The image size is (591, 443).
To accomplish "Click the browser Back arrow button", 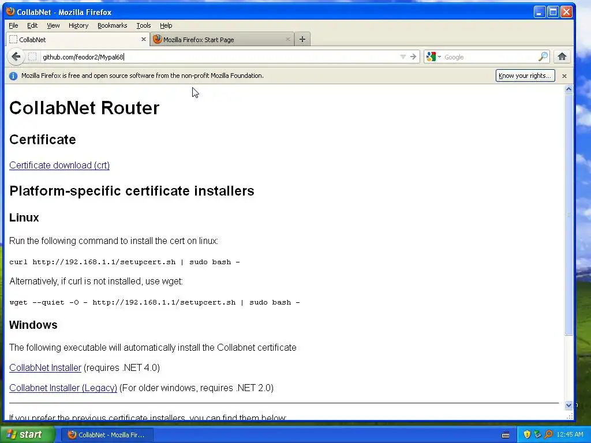I will coord(16,57).
